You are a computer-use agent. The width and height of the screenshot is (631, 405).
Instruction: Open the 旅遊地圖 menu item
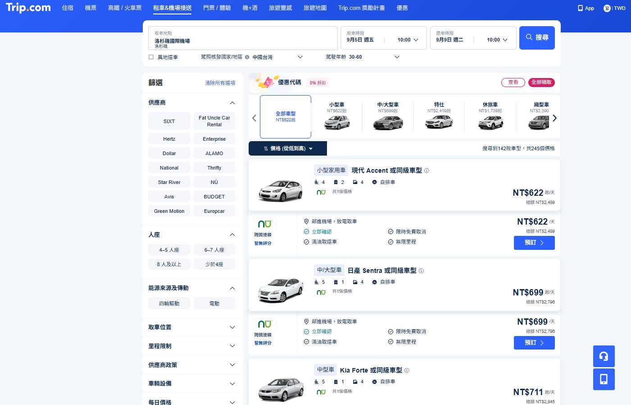point(314,8)
